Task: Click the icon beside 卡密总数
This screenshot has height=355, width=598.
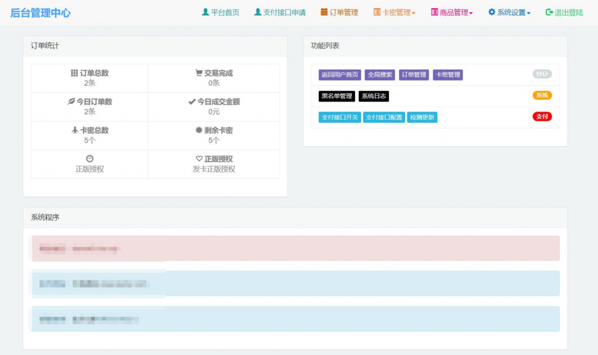Action: (x=75, y=130)
